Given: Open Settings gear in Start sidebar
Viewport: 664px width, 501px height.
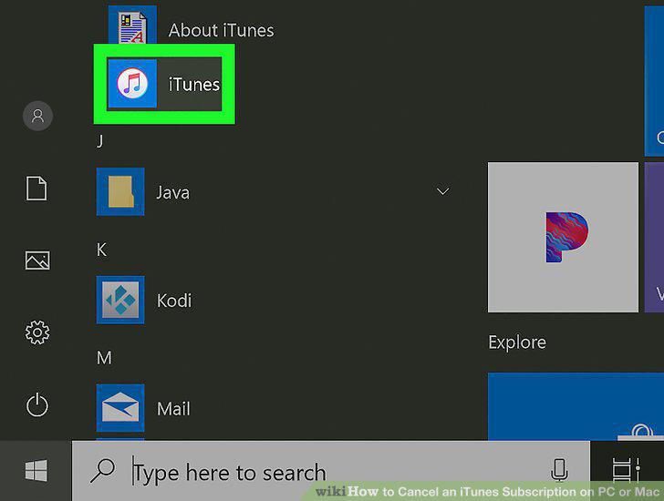Looking at the screenshot, I should coord(37,332).
